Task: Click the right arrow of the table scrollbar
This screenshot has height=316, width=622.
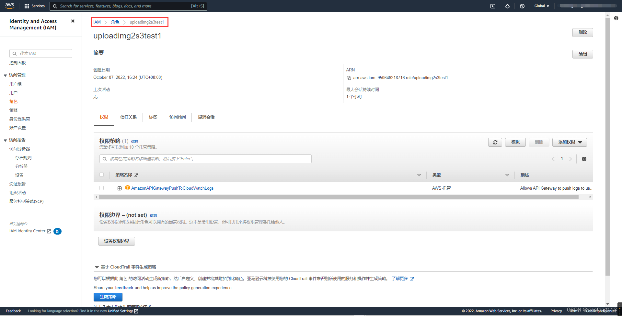Action: tap(590, 197)
